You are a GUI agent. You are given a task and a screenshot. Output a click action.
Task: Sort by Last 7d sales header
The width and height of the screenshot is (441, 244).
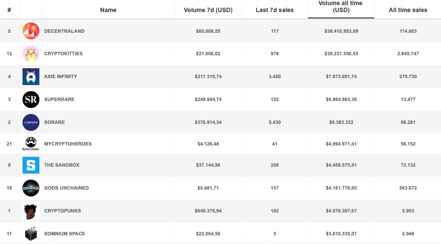point(275,10)
